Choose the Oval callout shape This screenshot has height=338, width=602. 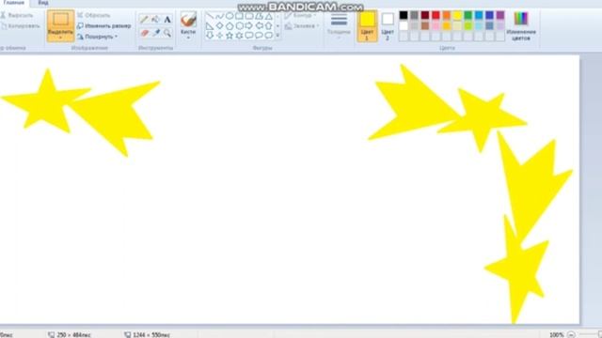pyautogui.click(x=260, y=36)
